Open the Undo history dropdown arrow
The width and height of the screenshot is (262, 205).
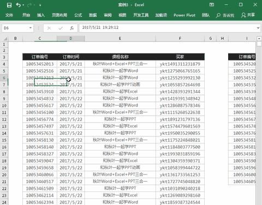point(23,5)
